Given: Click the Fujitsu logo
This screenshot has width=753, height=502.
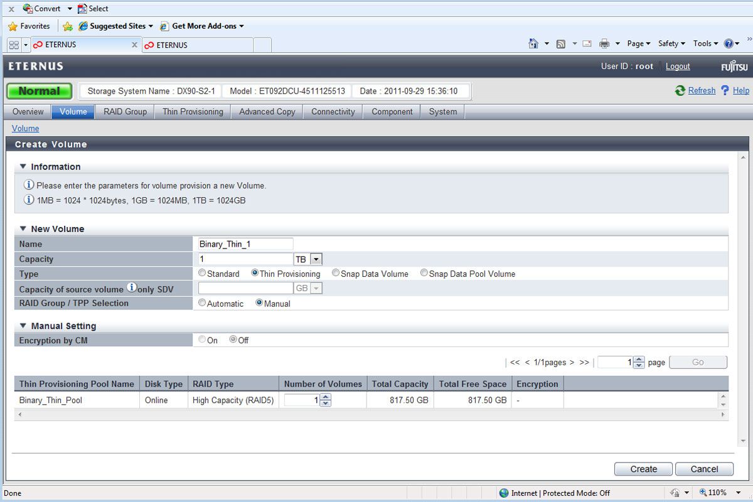Looking at the screenshot, I should [x=734, y=67].
